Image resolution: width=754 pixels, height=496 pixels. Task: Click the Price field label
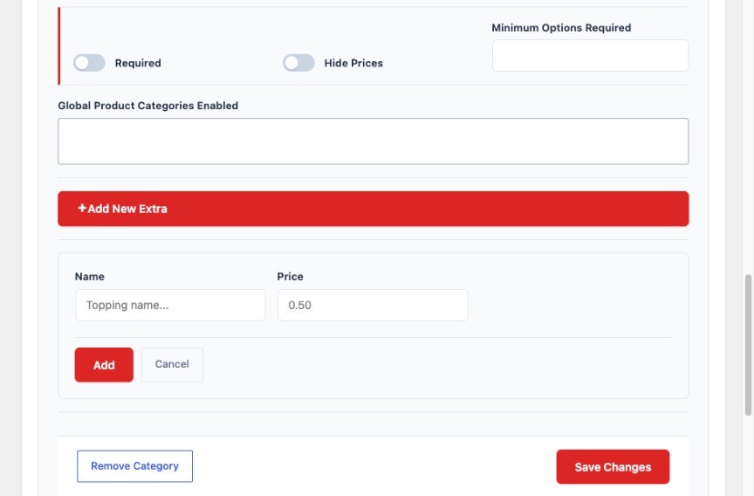click(290, 277)
